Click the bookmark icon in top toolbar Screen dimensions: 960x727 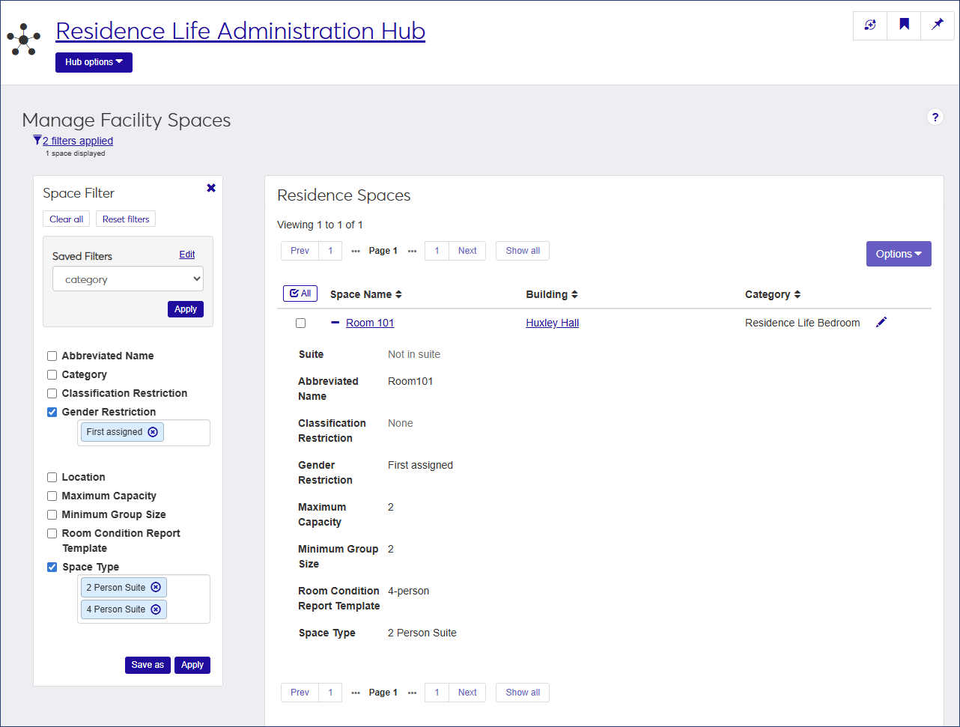click(903, 25)
